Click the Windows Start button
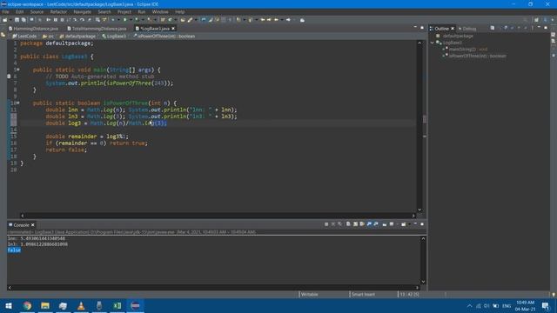 9,306
